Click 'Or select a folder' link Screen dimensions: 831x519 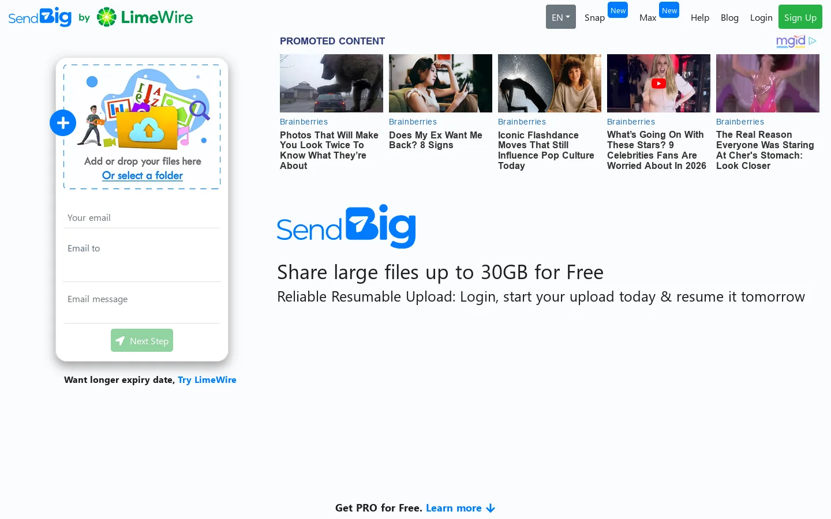[143, 175]
